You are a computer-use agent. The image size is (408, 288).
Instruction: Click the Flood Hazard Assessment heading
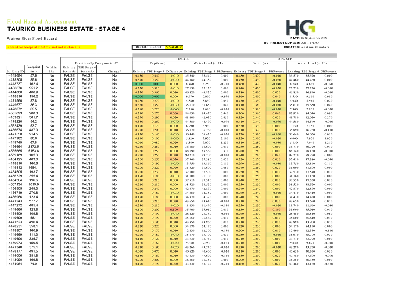[42, 22]
